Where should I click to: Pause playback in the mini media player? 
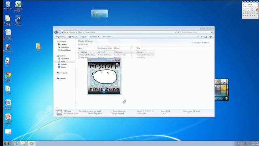click(104, 90)
